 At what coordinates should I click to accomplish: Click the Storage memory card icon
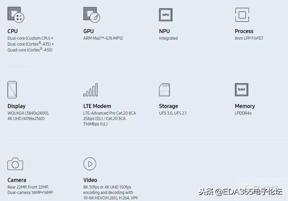coord(164,90)
